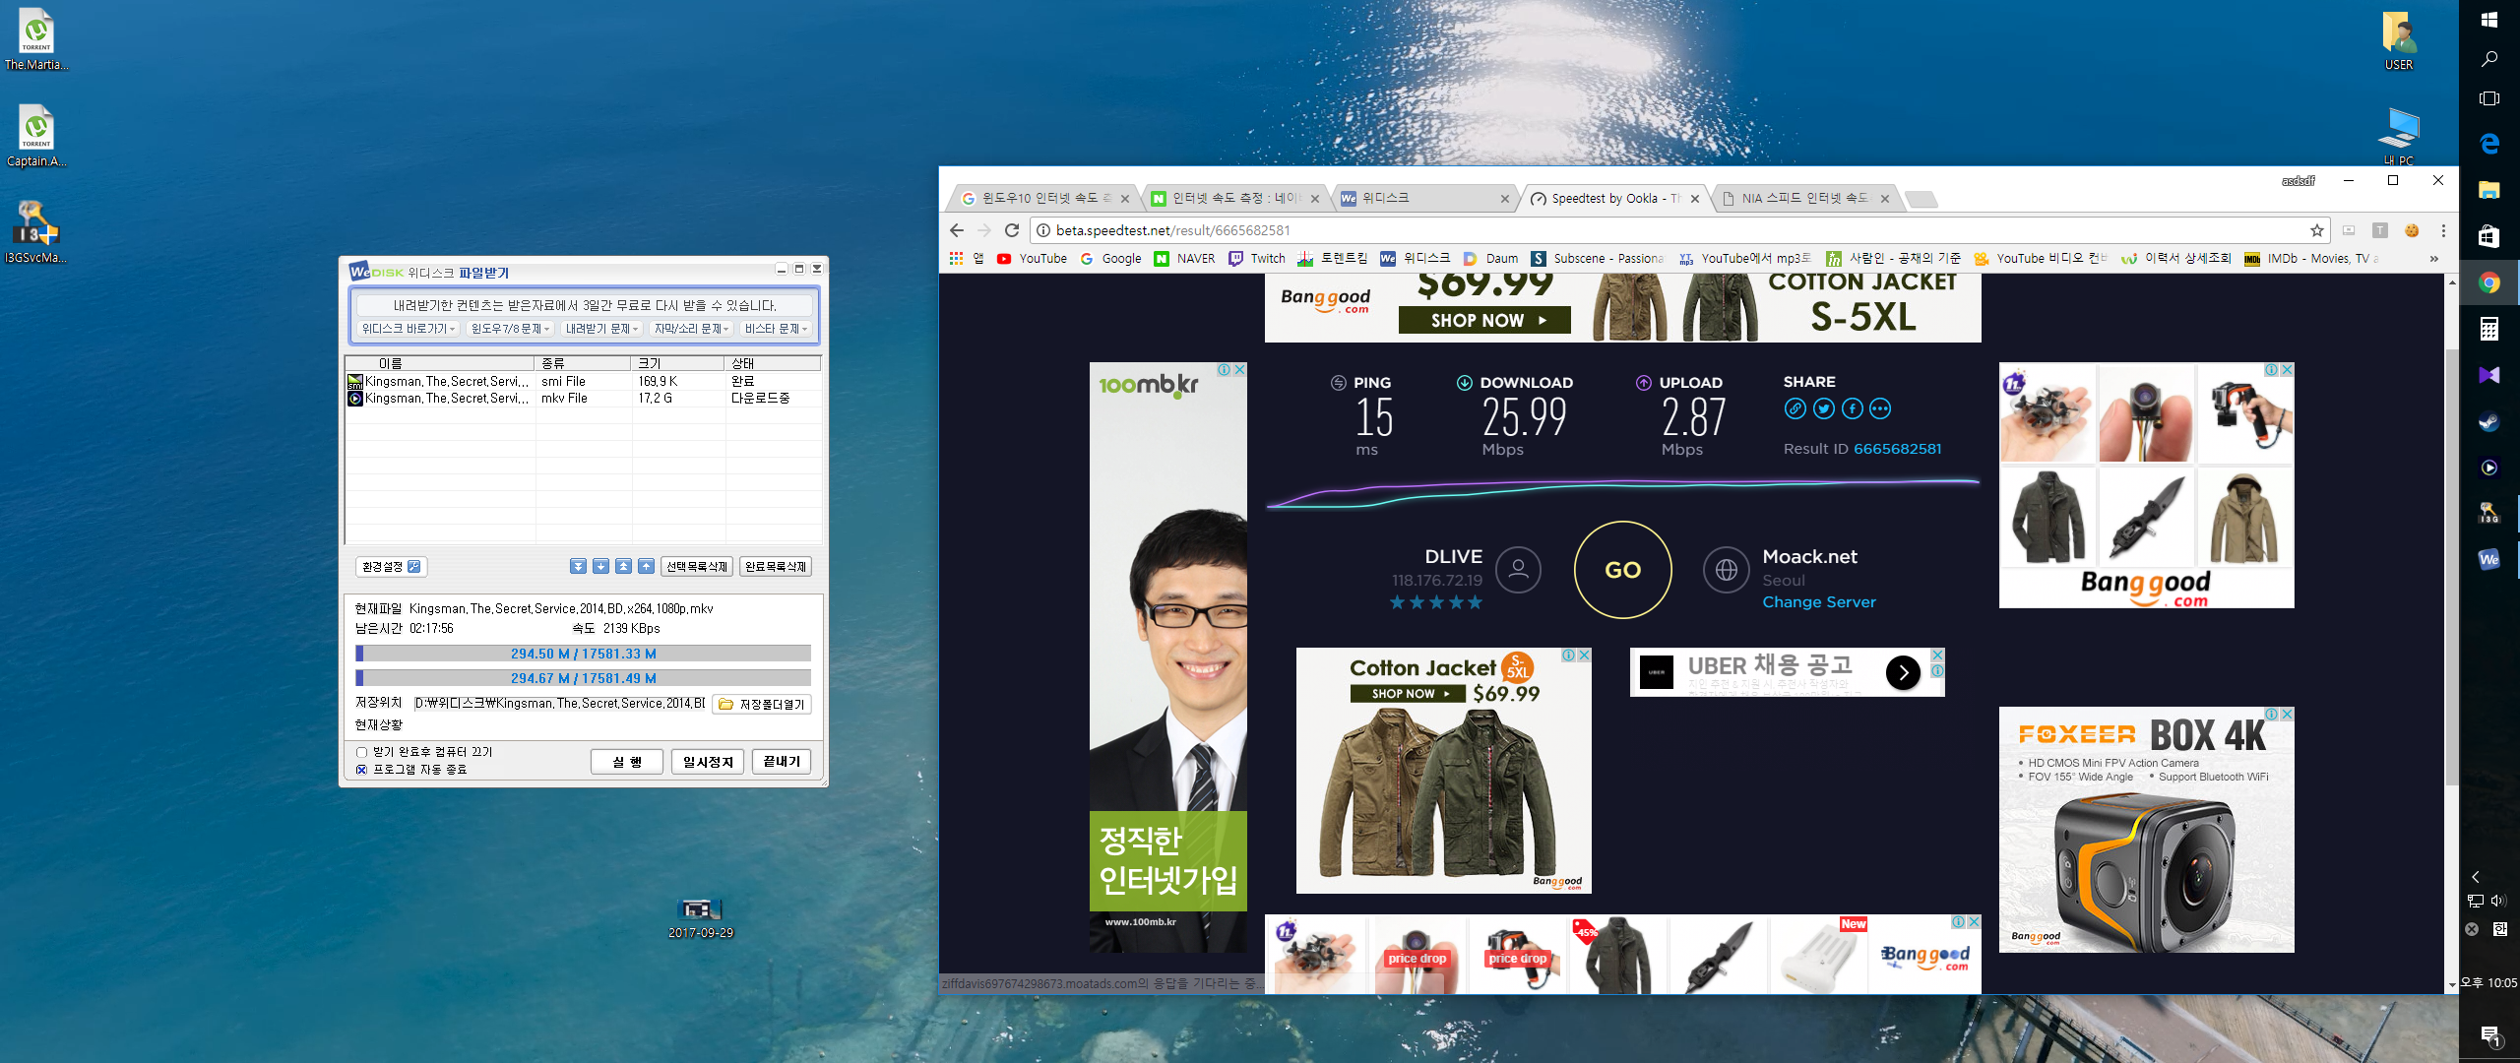Uncheck 프로그램 자동 종료 checkbox
Image resolution: width=2520 pixels, height=1063 pixels.
pyautogui.click(x=362, y=770)
